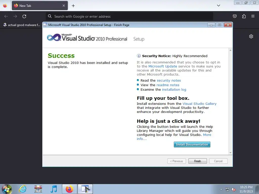This screenshot has width=259, height=194.
Task: Click the disabled Previous button
Action: (x=177, y=161)
